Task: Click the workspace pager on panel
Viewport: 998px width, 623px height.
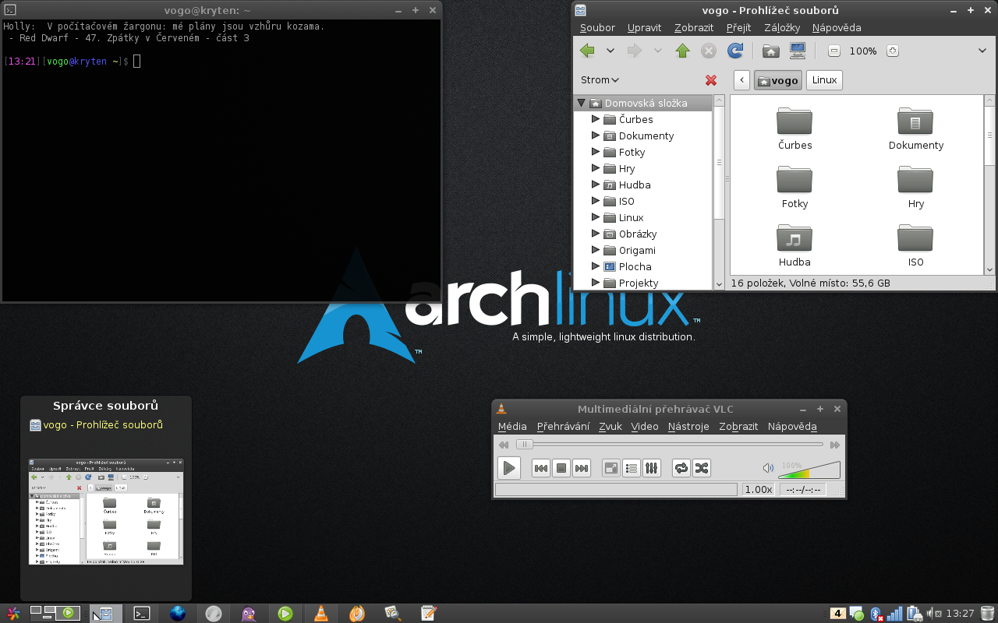Action: point(56,613)
